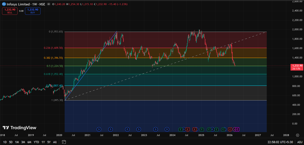Click the red SELL 1,232.90 button
Viewport: 304px width, 145px height.
[10, 11]
